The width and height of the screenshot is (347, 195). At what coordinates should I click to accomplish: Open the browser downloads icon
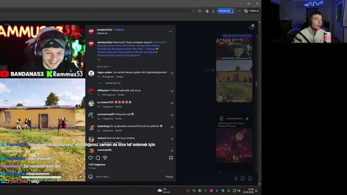tap(213, 11)
